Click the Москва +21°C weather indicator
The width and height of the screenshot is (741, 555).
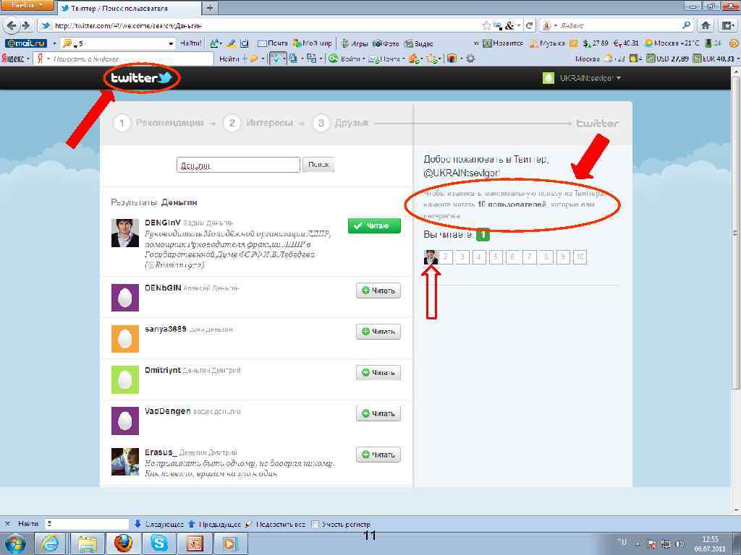tap(672, 43)
